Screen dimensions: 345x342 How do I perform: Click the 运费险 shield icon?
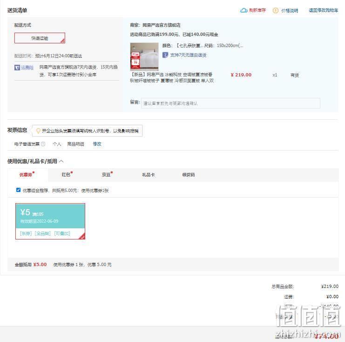pos(17,68)
